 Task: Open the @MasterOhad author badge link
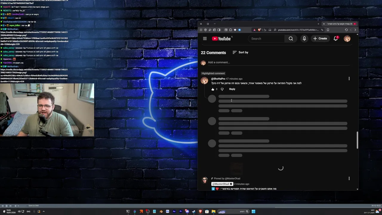(222, 184)
